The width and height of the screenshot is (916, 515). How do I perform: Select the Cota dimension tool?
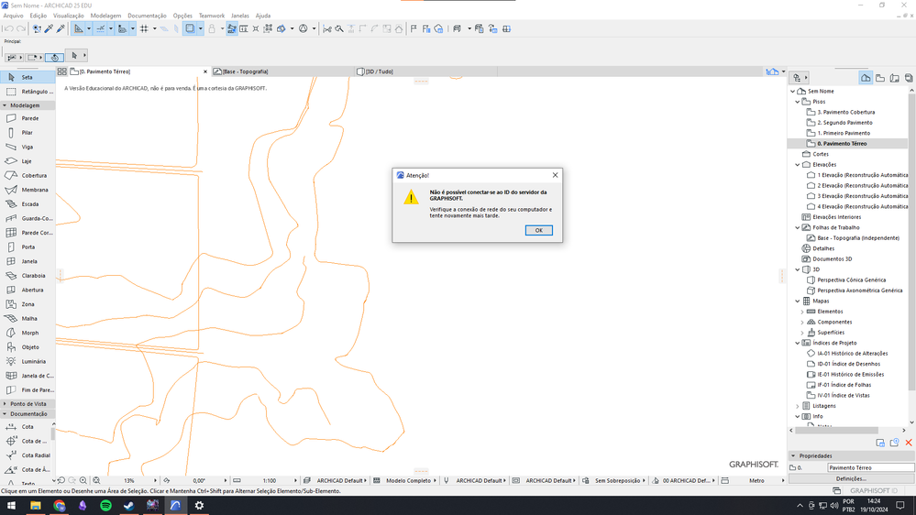27,427
